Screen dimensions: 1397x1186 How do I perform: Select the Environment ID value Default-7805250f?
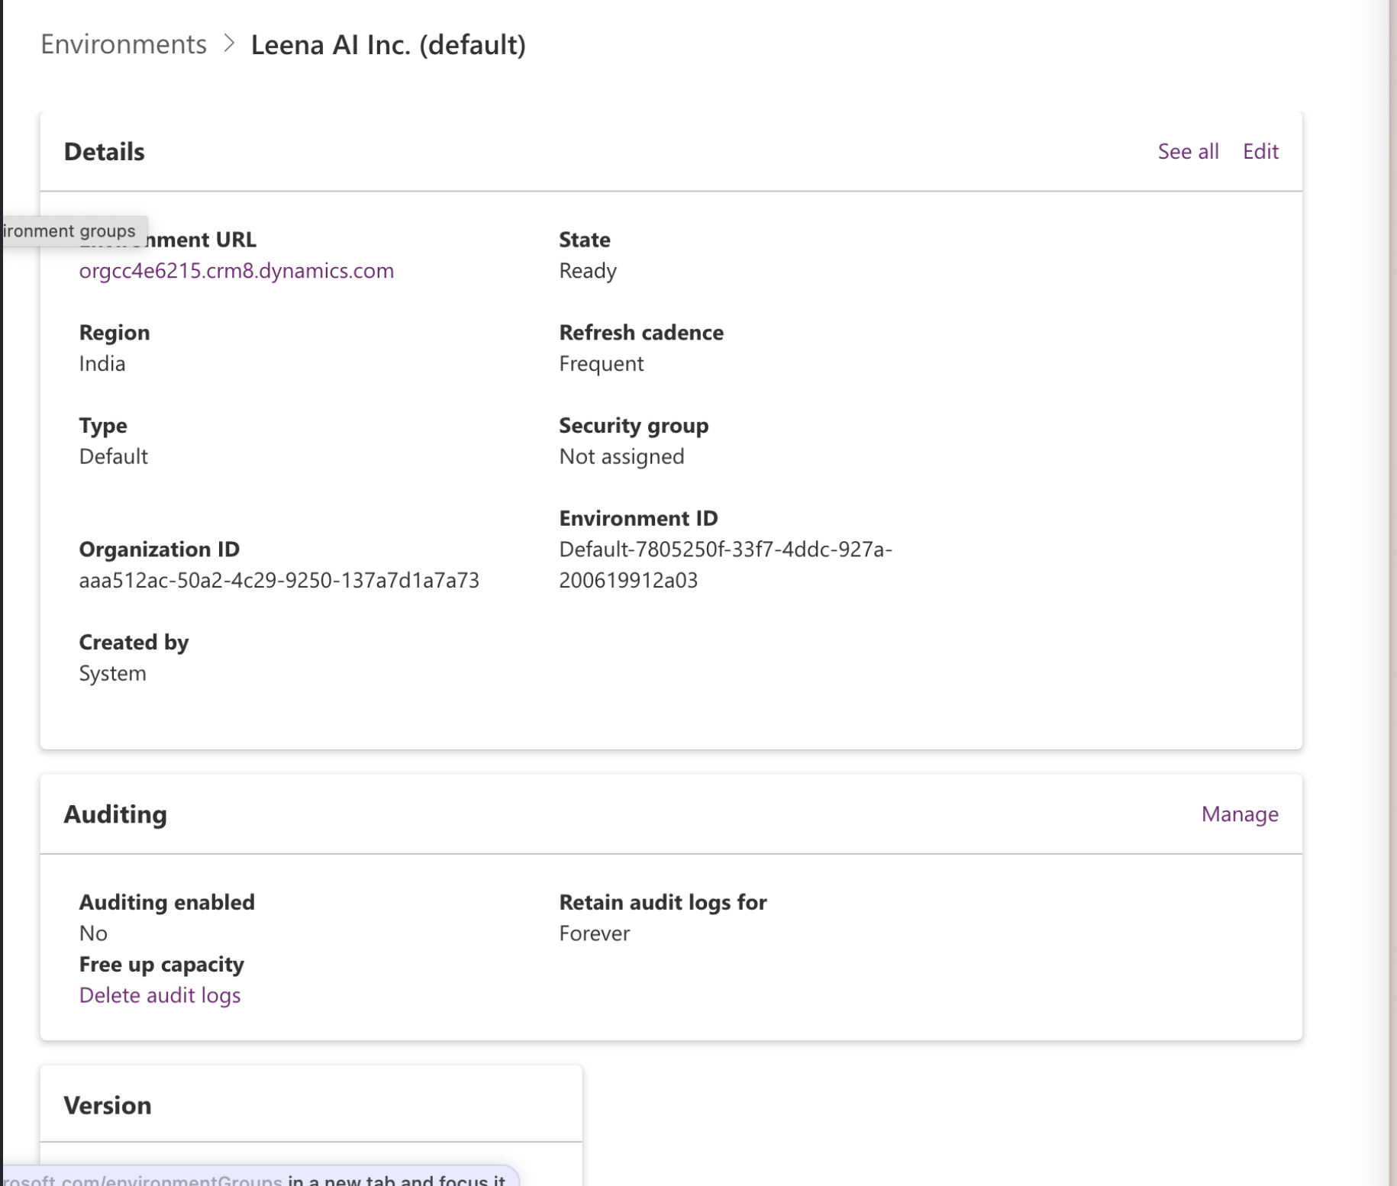tap(726, 565)
